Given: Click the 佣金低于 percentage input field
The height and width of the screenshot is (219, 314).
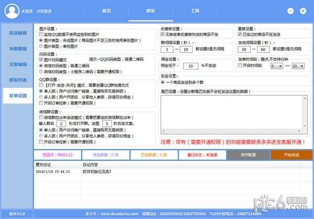Looking at the screenshot, I should [x=188, y=66].
